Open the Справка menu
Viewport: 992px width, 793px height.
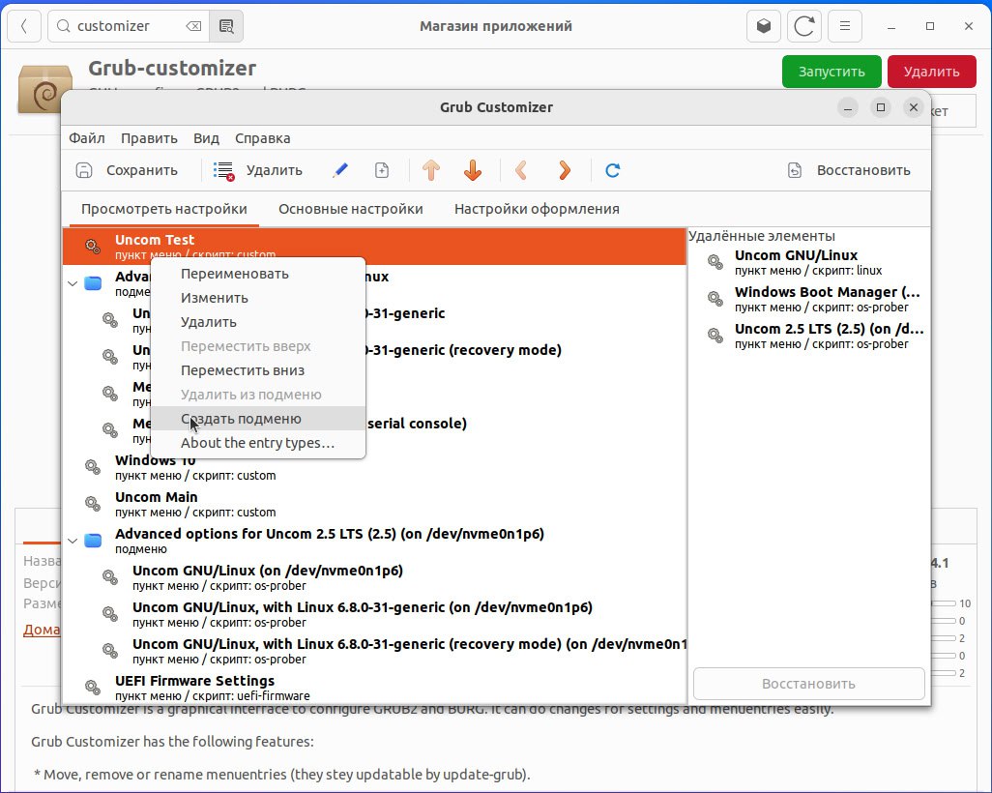coord(263,138)
